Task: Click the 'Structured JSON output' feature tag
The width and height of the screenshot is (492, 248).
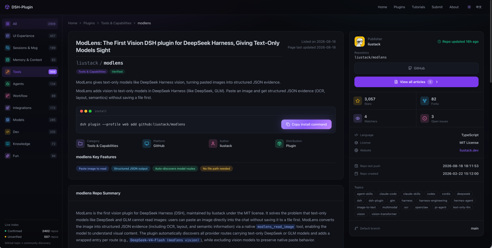Action: coord(131,168)
